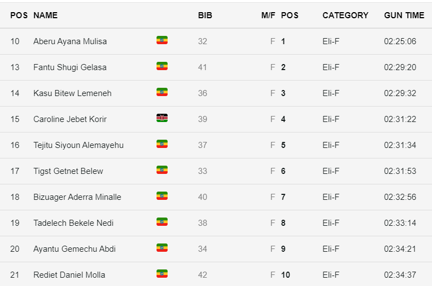Image resolution: width=432 pixels, height=286 pixels.
Task: Click Ethiopian flag beside Aberu Ayana Mulisa
Action: click(x=162, y=40)
